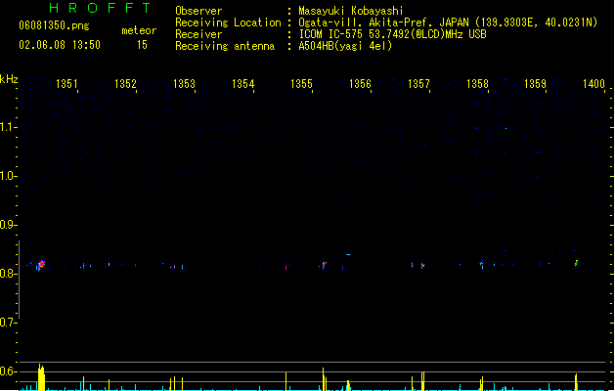Screen dimensions: 615x391
Task: Click the timestamp 02.06.08 13:50
Action: (x=60, y=45)
